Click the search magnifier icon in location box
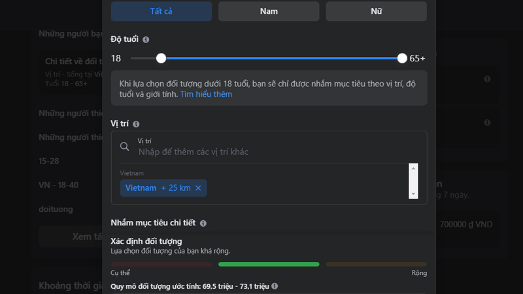Viewport: 523px width, 294px height. (x=124, y=146)
